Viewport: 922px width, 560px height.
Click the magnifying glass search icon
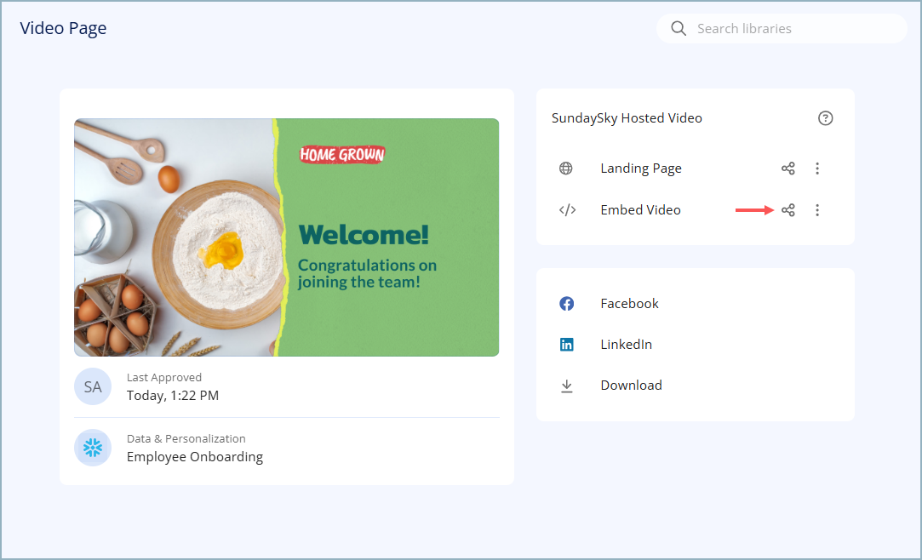[x=679, y=28]
